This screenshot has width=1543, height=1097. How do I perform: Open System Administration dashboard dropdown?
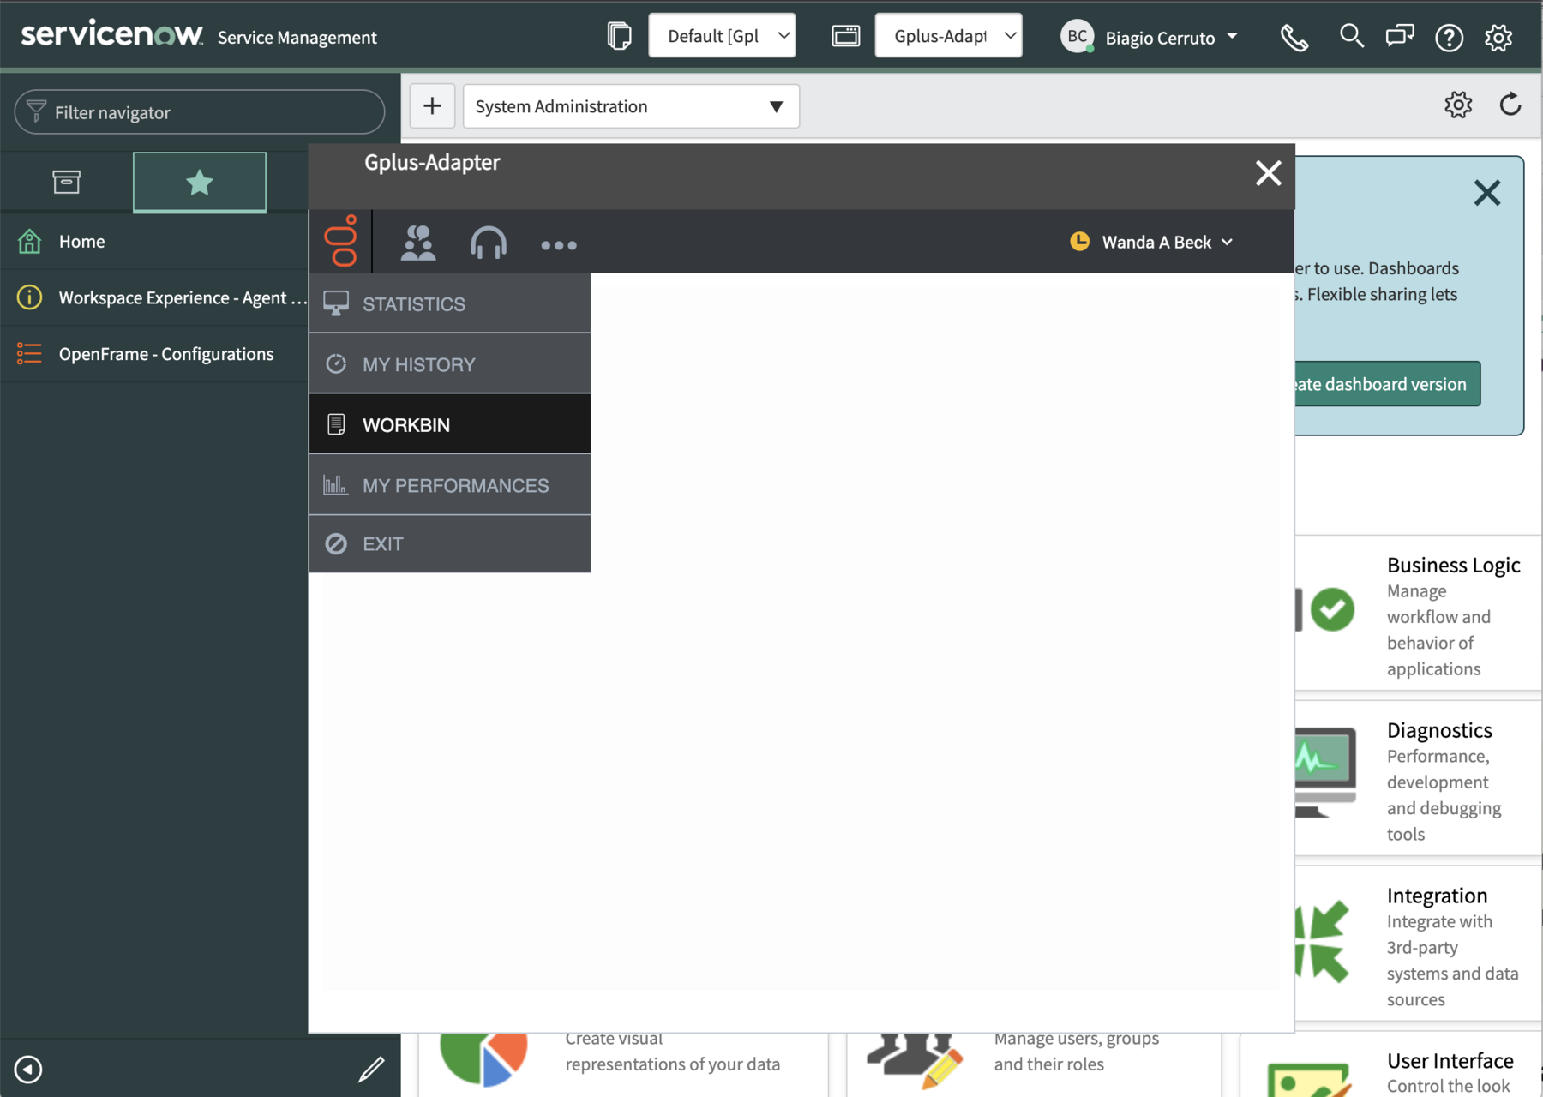(631, 106)
